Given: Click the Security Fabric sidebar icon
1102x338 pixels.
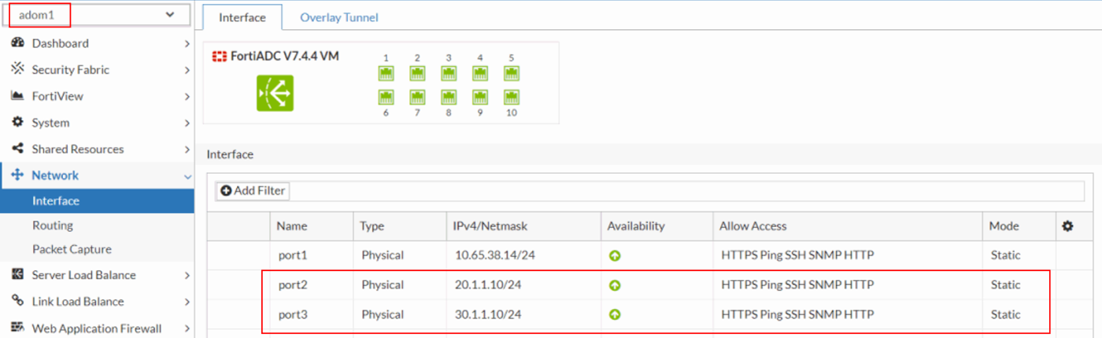Looking at the screenshot, I should (x=17, y=69).
